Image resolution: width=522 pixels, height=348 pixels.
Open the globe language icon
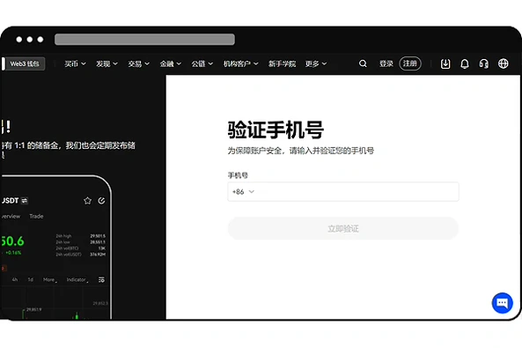[503, 63]
